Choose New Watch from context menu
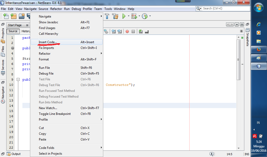Screen dimensions: 267x157 [x=66, y=108]
